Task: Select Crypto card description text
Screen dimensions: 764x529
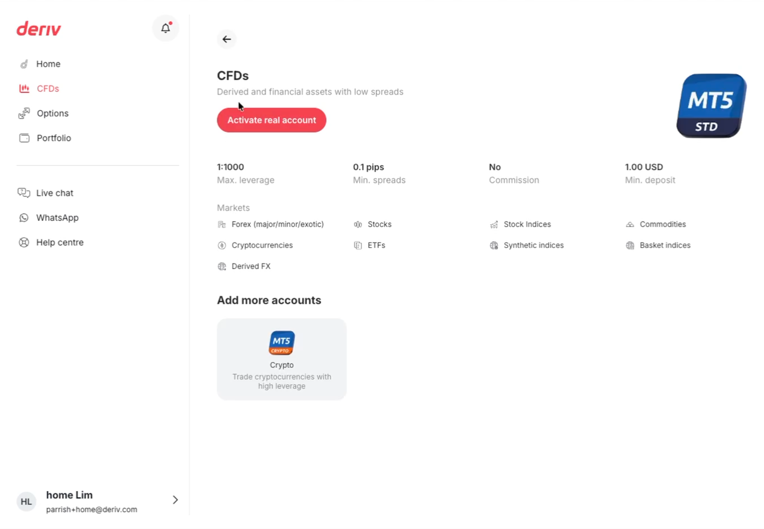Action: 282,381
